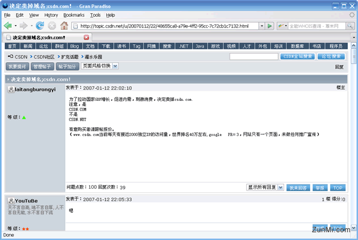Click the 论坛搜索 button
The height and width of the screenshot is (240, 358).
coord(331,56)
